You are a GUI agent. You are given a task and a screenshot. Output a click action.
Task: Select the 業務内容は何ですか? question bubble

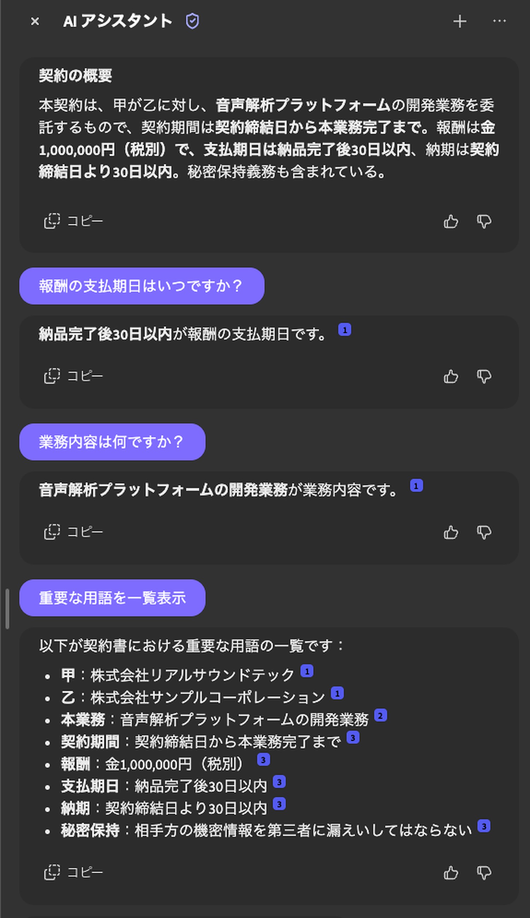[112, 442]
